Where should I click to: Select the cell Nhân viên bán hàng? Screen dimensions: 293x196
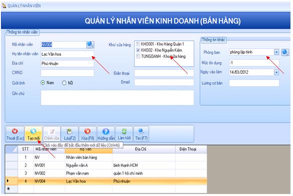[x=89, y=157]
